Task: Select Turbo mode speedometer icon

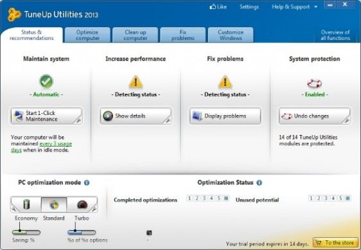Action: pos(82,204)
